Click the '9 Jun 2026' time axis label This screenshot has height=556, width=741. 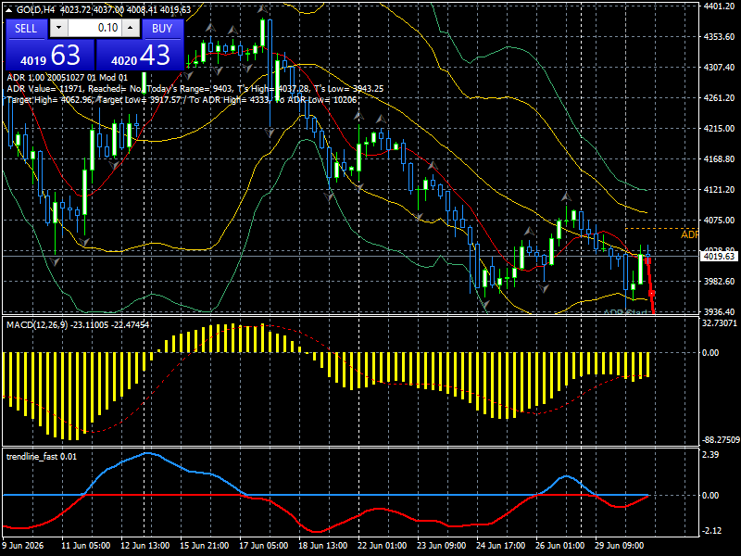(22, 546)
